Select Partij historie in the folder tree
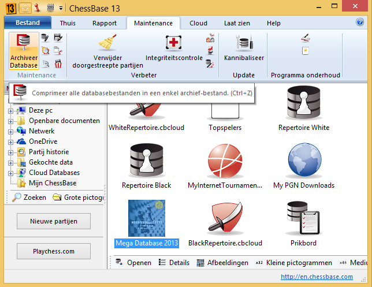The image size is (372, 287). pyautogui.click(x=49, y=152)
